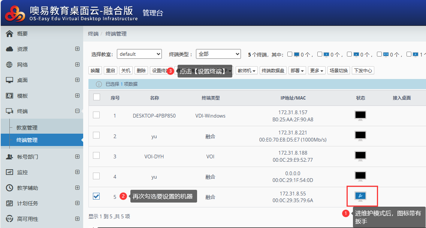
Task: Click the 计划任务 calendar icon
Action: click(10, 203)
